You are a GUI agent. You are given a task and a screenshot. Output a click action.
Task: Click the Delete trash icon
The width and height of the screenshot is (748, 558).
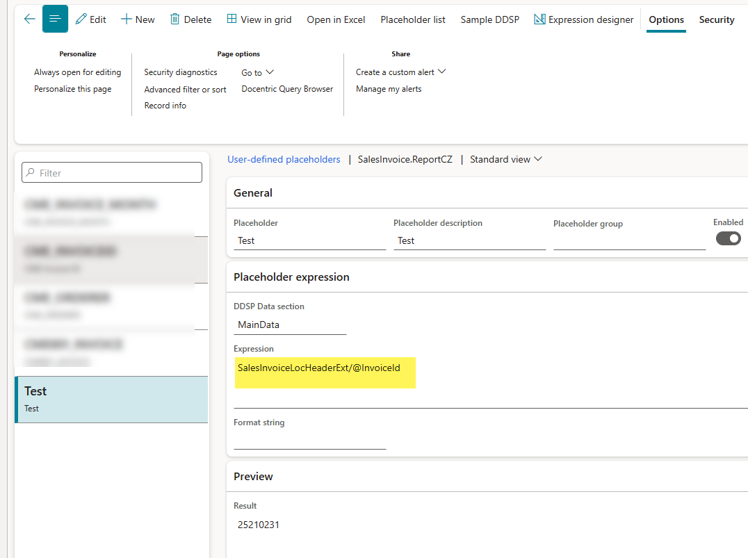coord(175,19)
